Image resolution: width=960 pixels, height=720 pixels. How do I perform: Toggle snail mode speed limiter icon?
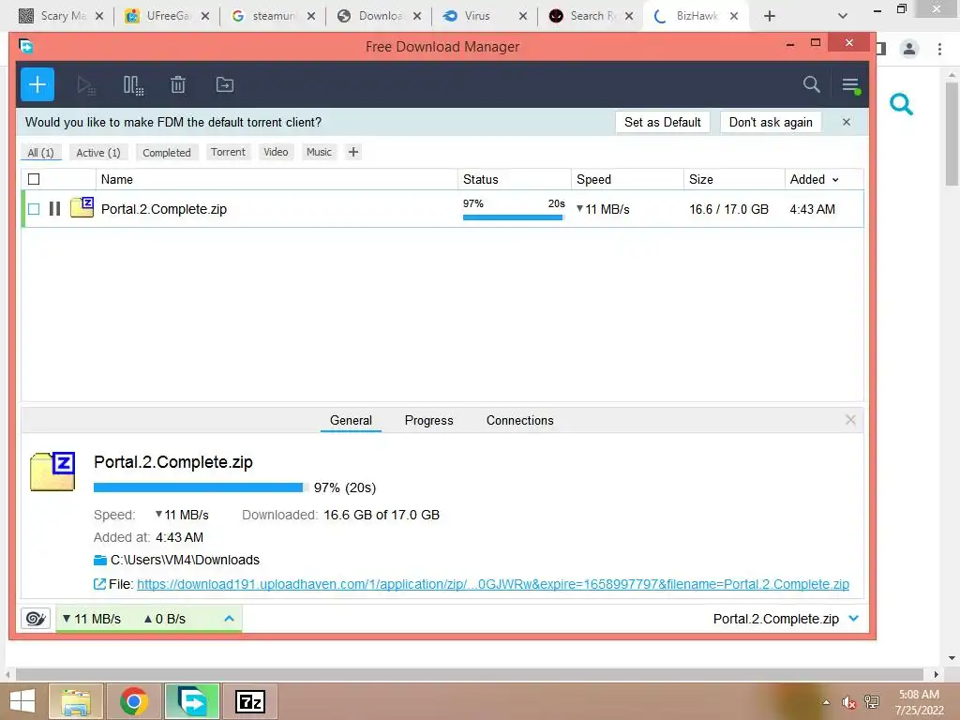click(36, 619)
